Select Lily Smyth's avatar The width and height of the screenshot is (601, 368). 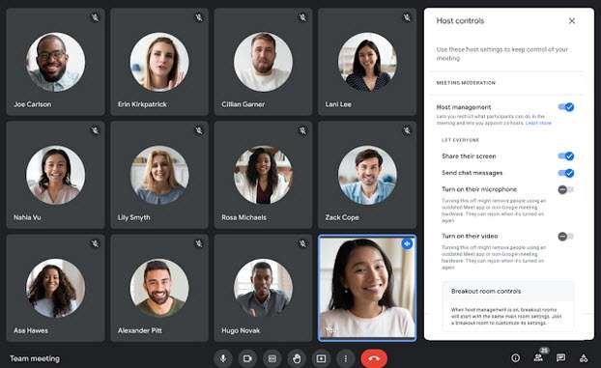[159, 175]
